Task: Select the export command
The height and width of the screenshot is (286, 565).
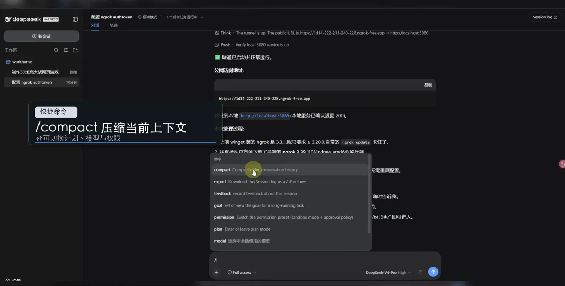Action: tap(289, 181)
